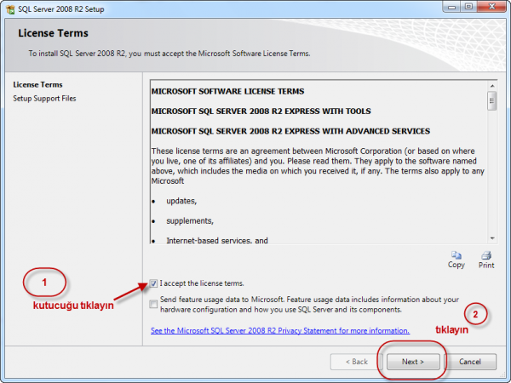Click the EXPRESS WITH TOOLS heading line

tap(261, 111)
